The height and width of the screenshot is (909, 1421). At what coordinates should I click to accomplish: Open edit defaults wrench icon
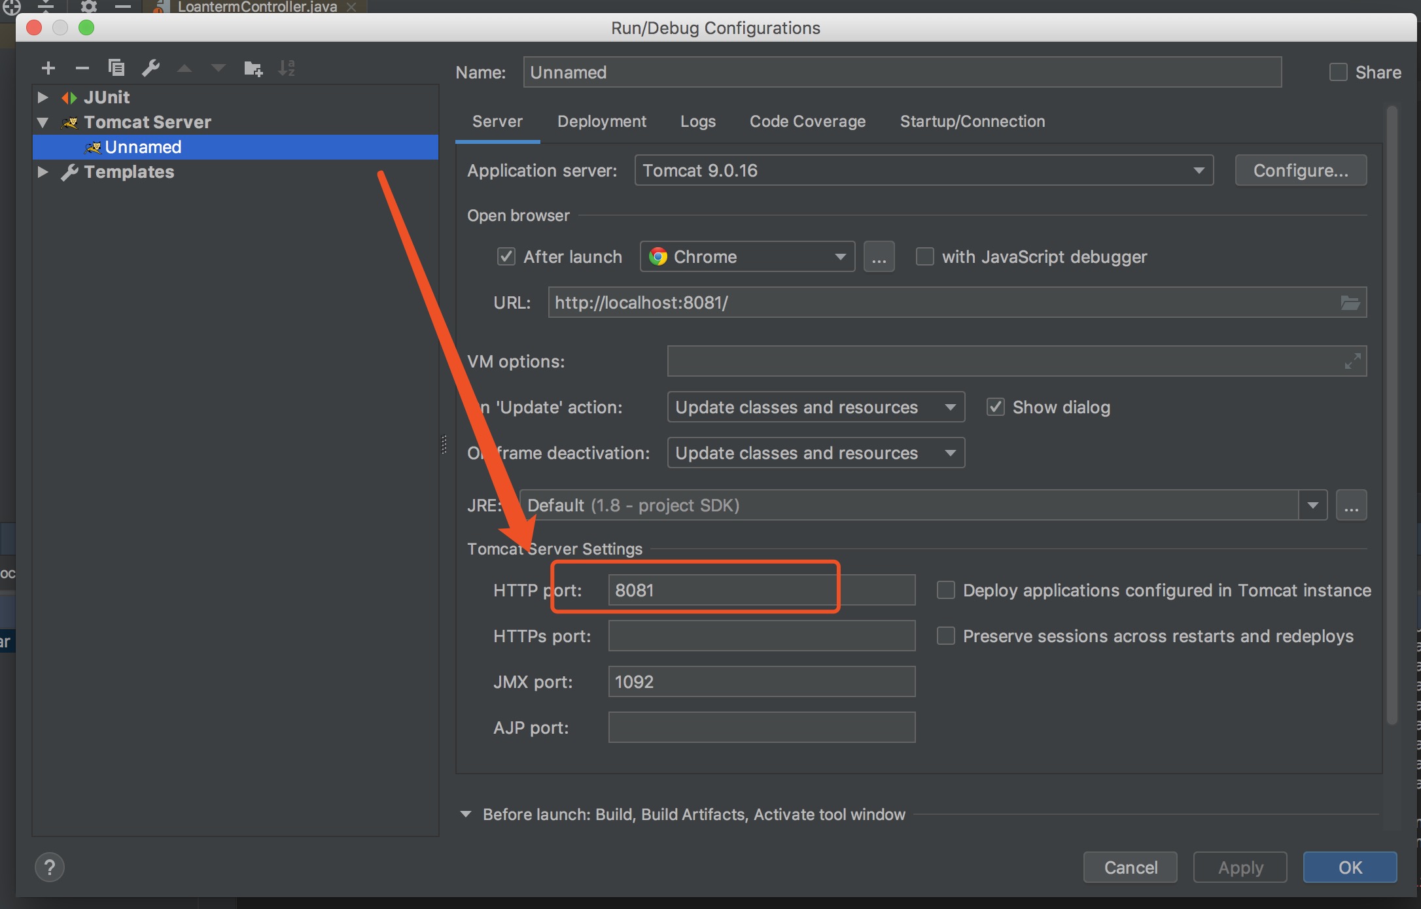pyautogui.click(x=150, y=68)
